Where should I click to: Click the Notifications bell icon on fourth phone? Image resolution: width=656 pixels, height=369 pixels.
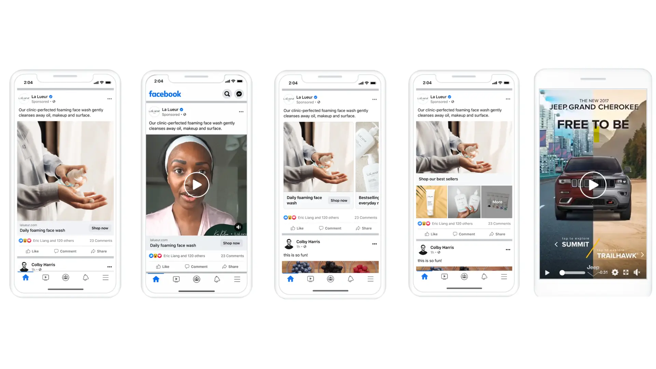(x=484, y=277)
